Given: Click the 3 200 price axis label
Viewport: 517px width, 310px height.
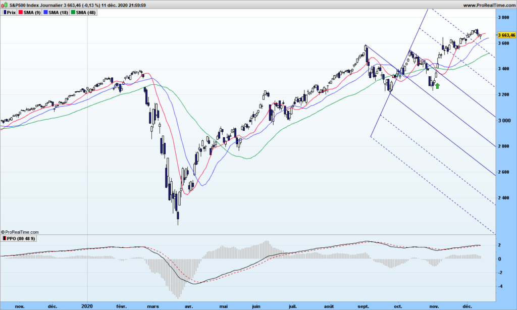Looking at the screenshot, I should 503,94.
